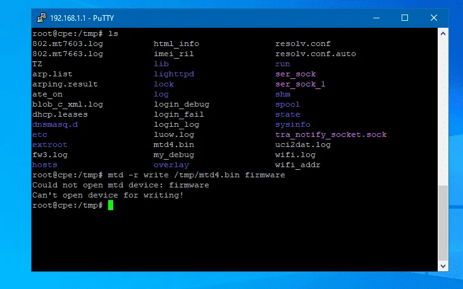Click html_info in the listing
This screenshot has width=463, height=289.
coord(176,44)
